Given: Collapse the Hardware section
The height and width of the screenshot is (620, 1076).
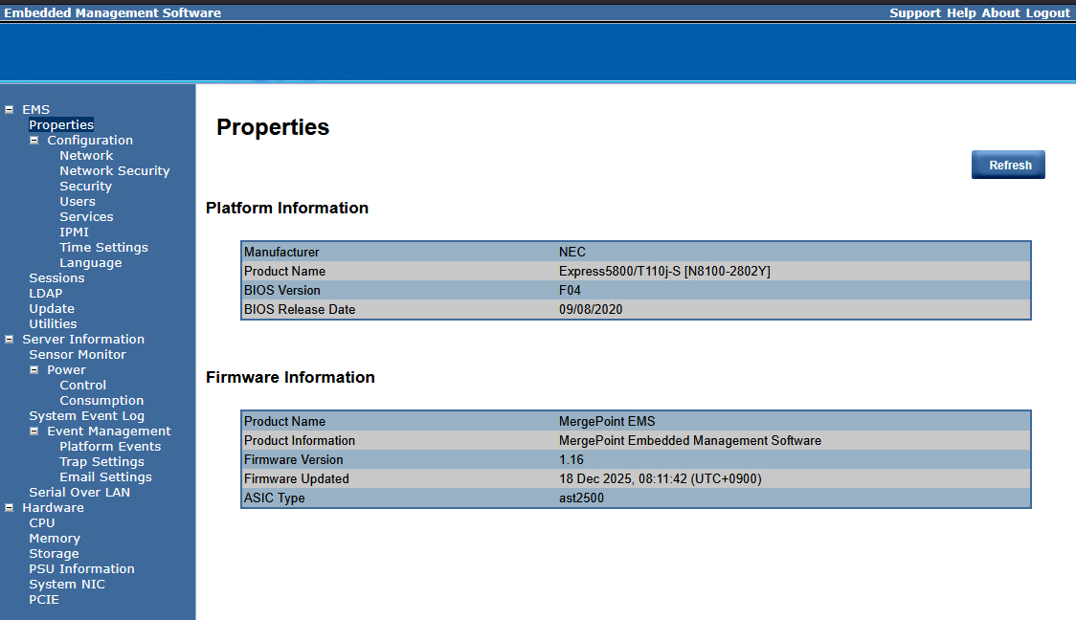Looking at the screenshot, I should coord(10,508).
